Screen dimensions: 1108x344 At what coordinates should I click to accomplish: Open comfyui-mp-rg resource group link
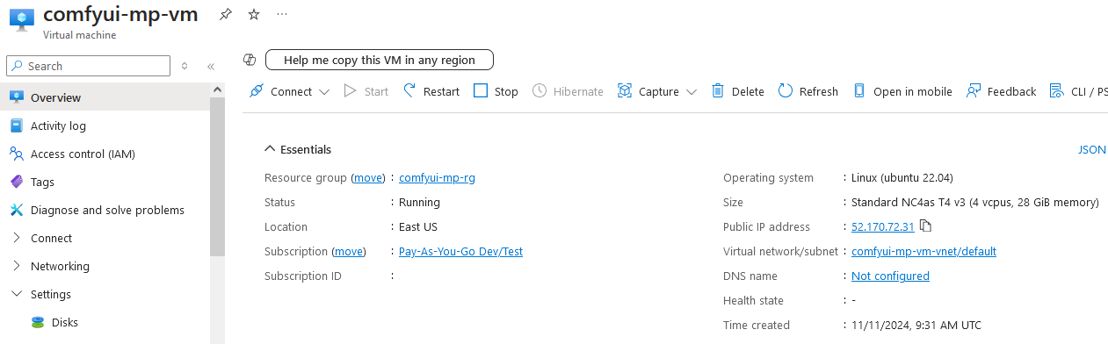[x=437, y=177]
